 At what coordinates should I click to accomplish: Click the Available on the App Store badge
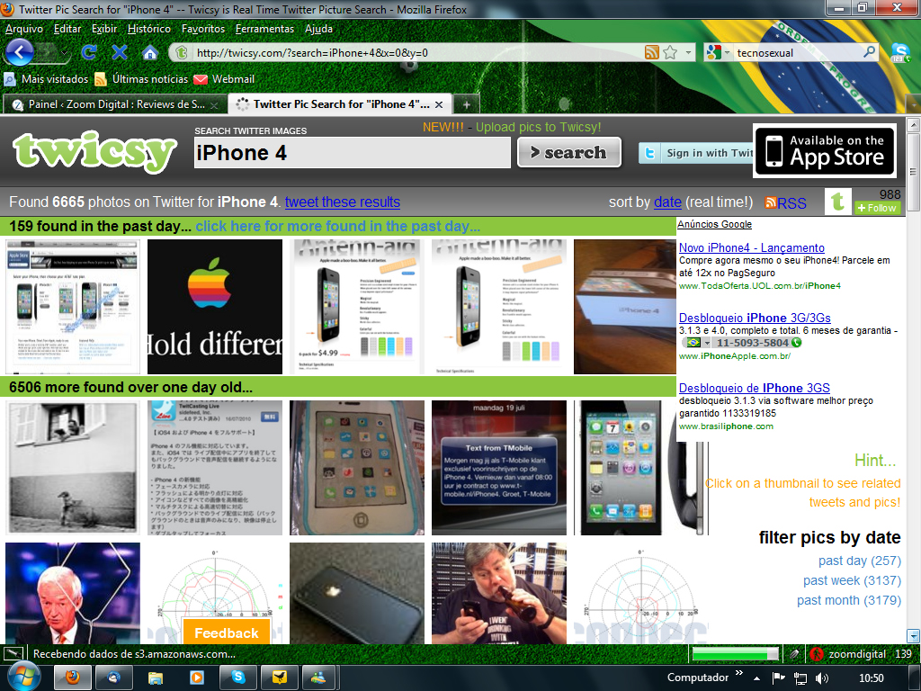click(825, 150)
